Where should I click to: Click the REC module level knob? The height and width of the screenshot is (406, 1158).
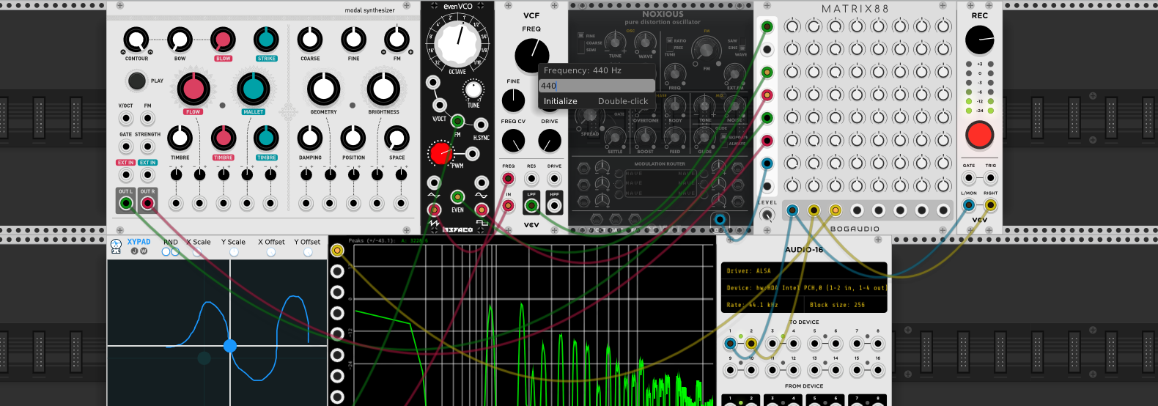point(979,40)
